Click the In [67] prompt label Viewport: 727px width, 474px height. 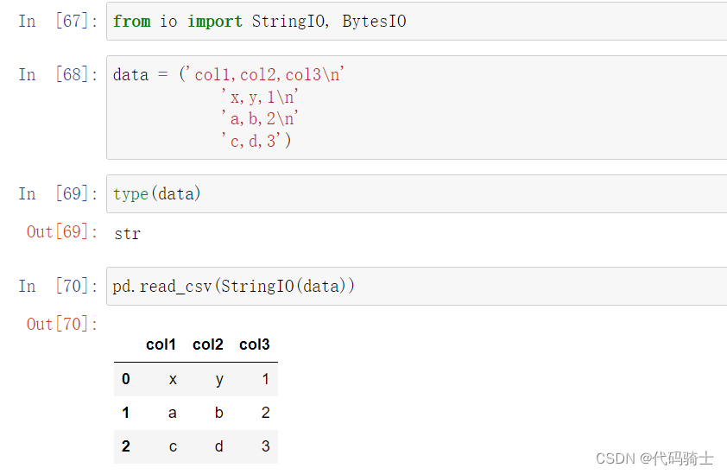click(58, 22)
